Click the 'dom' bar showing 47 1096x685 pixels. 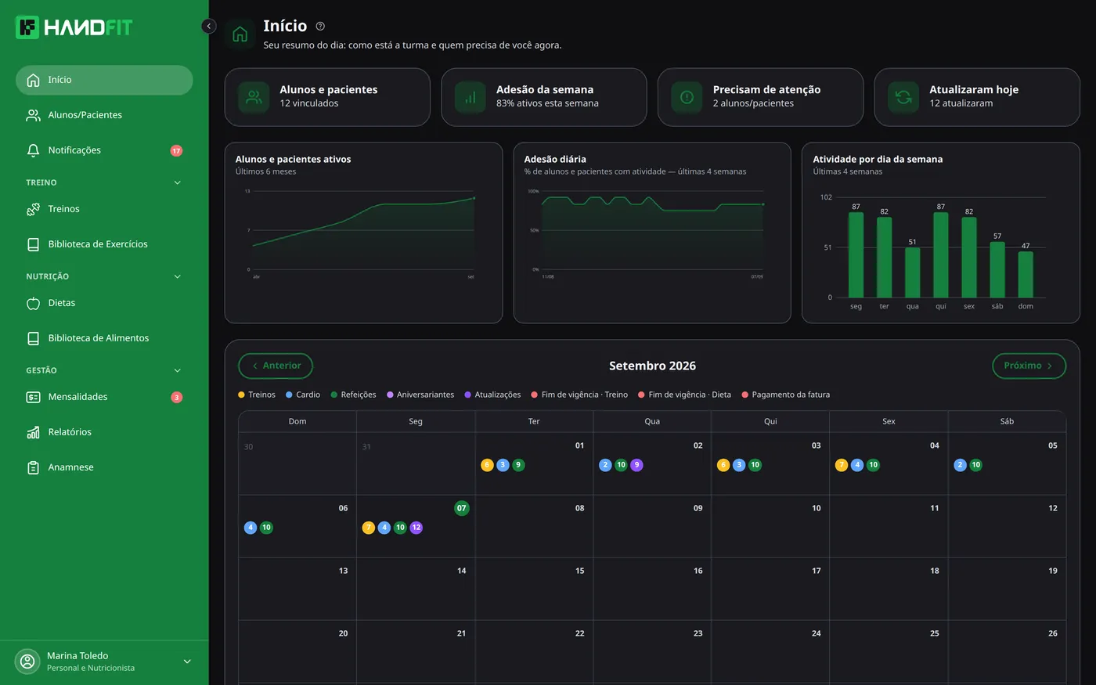[1026, 274]
